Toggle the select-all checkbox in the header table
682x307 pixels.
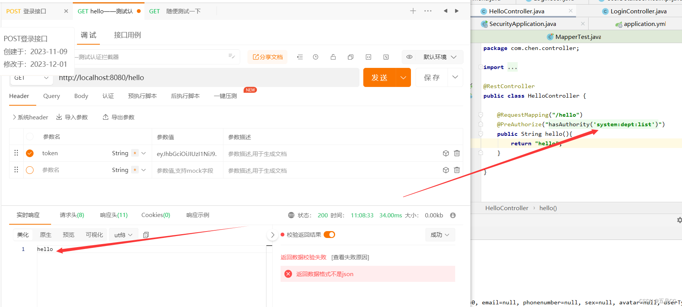(x=30, y=137)
